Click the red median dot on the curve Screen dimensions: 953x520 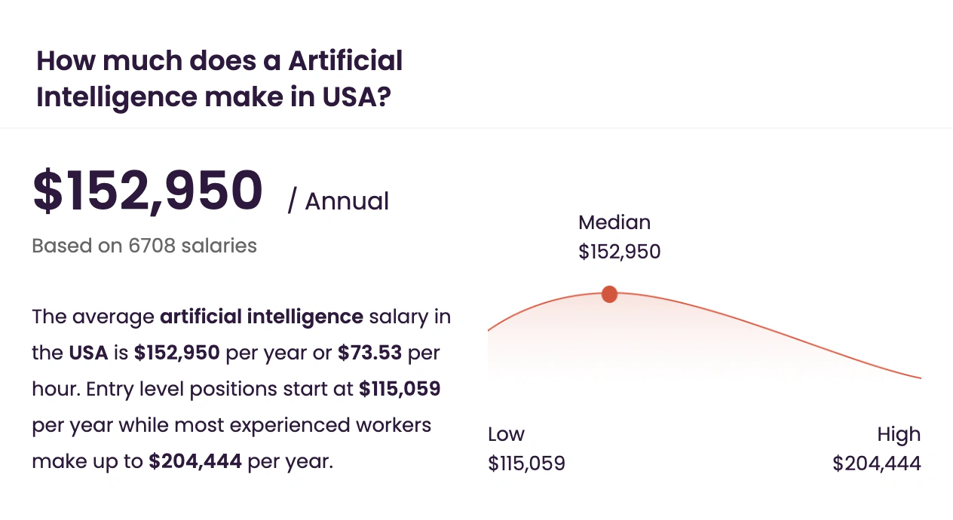point(609,295)
